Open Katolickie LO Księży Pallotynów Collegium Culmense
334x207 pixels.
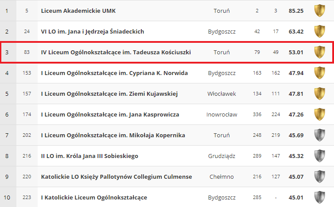tap(117, 177)
